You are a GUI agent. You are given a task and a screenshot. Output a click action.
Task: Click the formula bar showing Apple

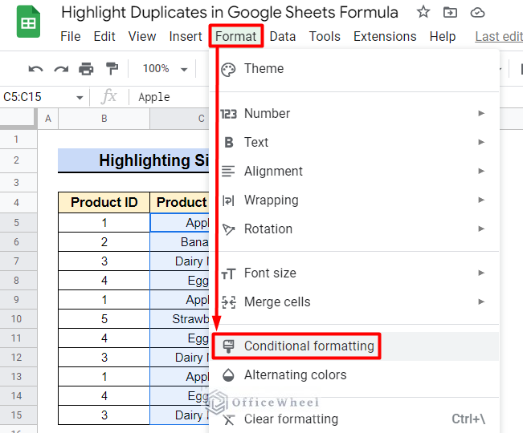point(169,97)
